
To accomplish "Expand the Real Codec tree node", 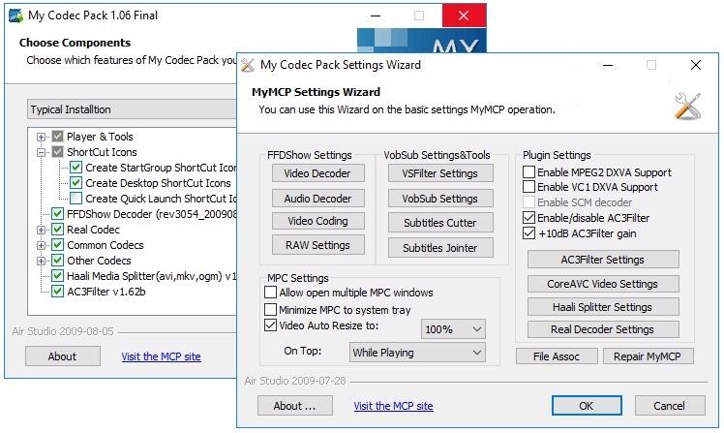I will pyautogui.click(x=42, y=230).
